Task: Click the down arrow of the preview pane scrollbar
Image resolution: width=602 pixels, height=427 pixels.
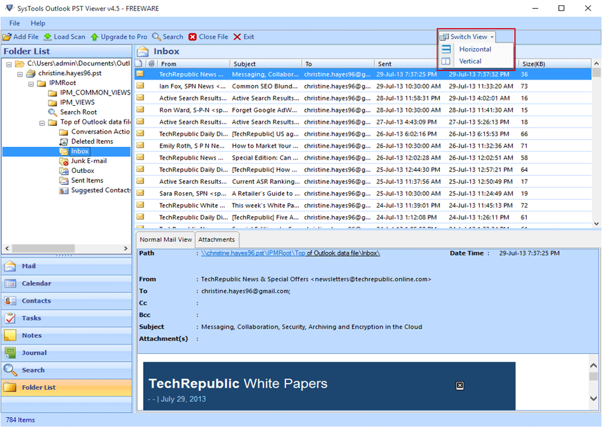Action: tap(593, 398)
